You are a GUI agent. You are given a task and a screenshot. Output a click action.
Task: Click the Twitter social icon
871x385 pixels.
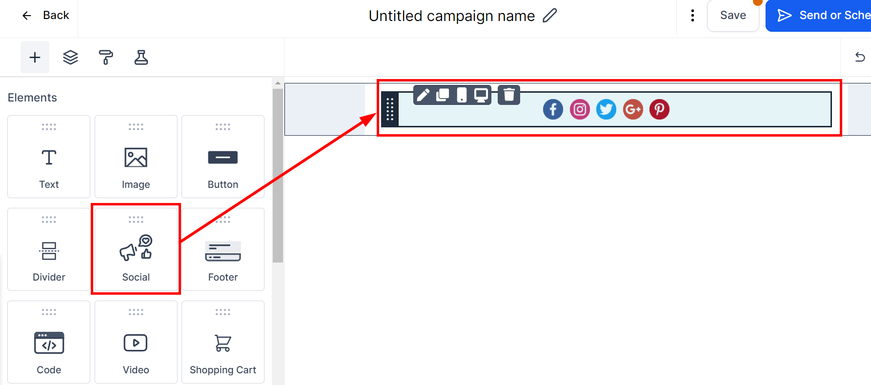(606, 109)
